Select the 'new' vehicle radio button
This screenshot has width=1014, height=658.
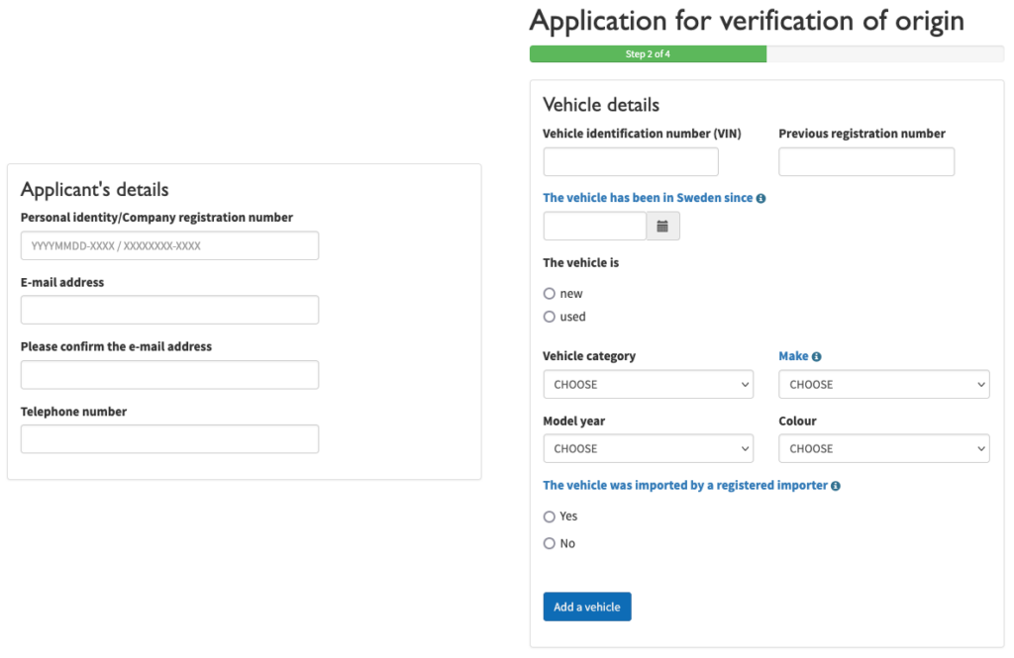point(550,294)
